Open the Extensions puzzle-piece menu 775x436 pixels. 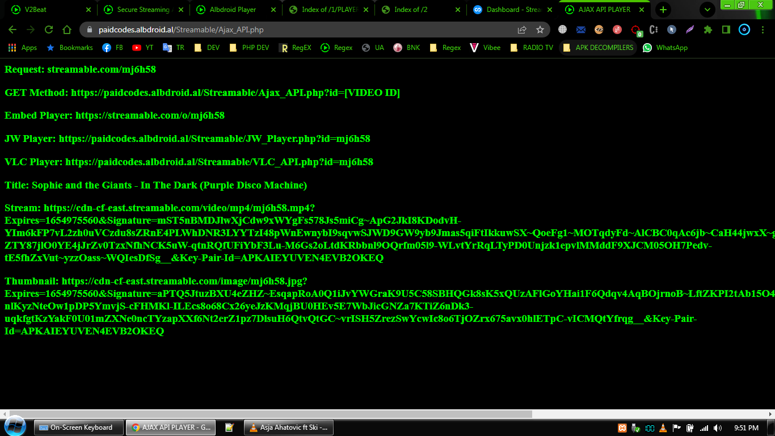[708, 30]
